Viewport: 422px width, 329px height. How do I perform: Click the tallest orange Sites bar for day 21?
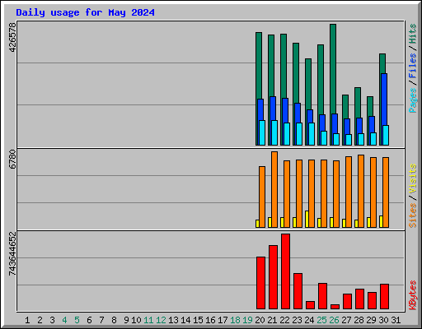[x=274, y=189]
